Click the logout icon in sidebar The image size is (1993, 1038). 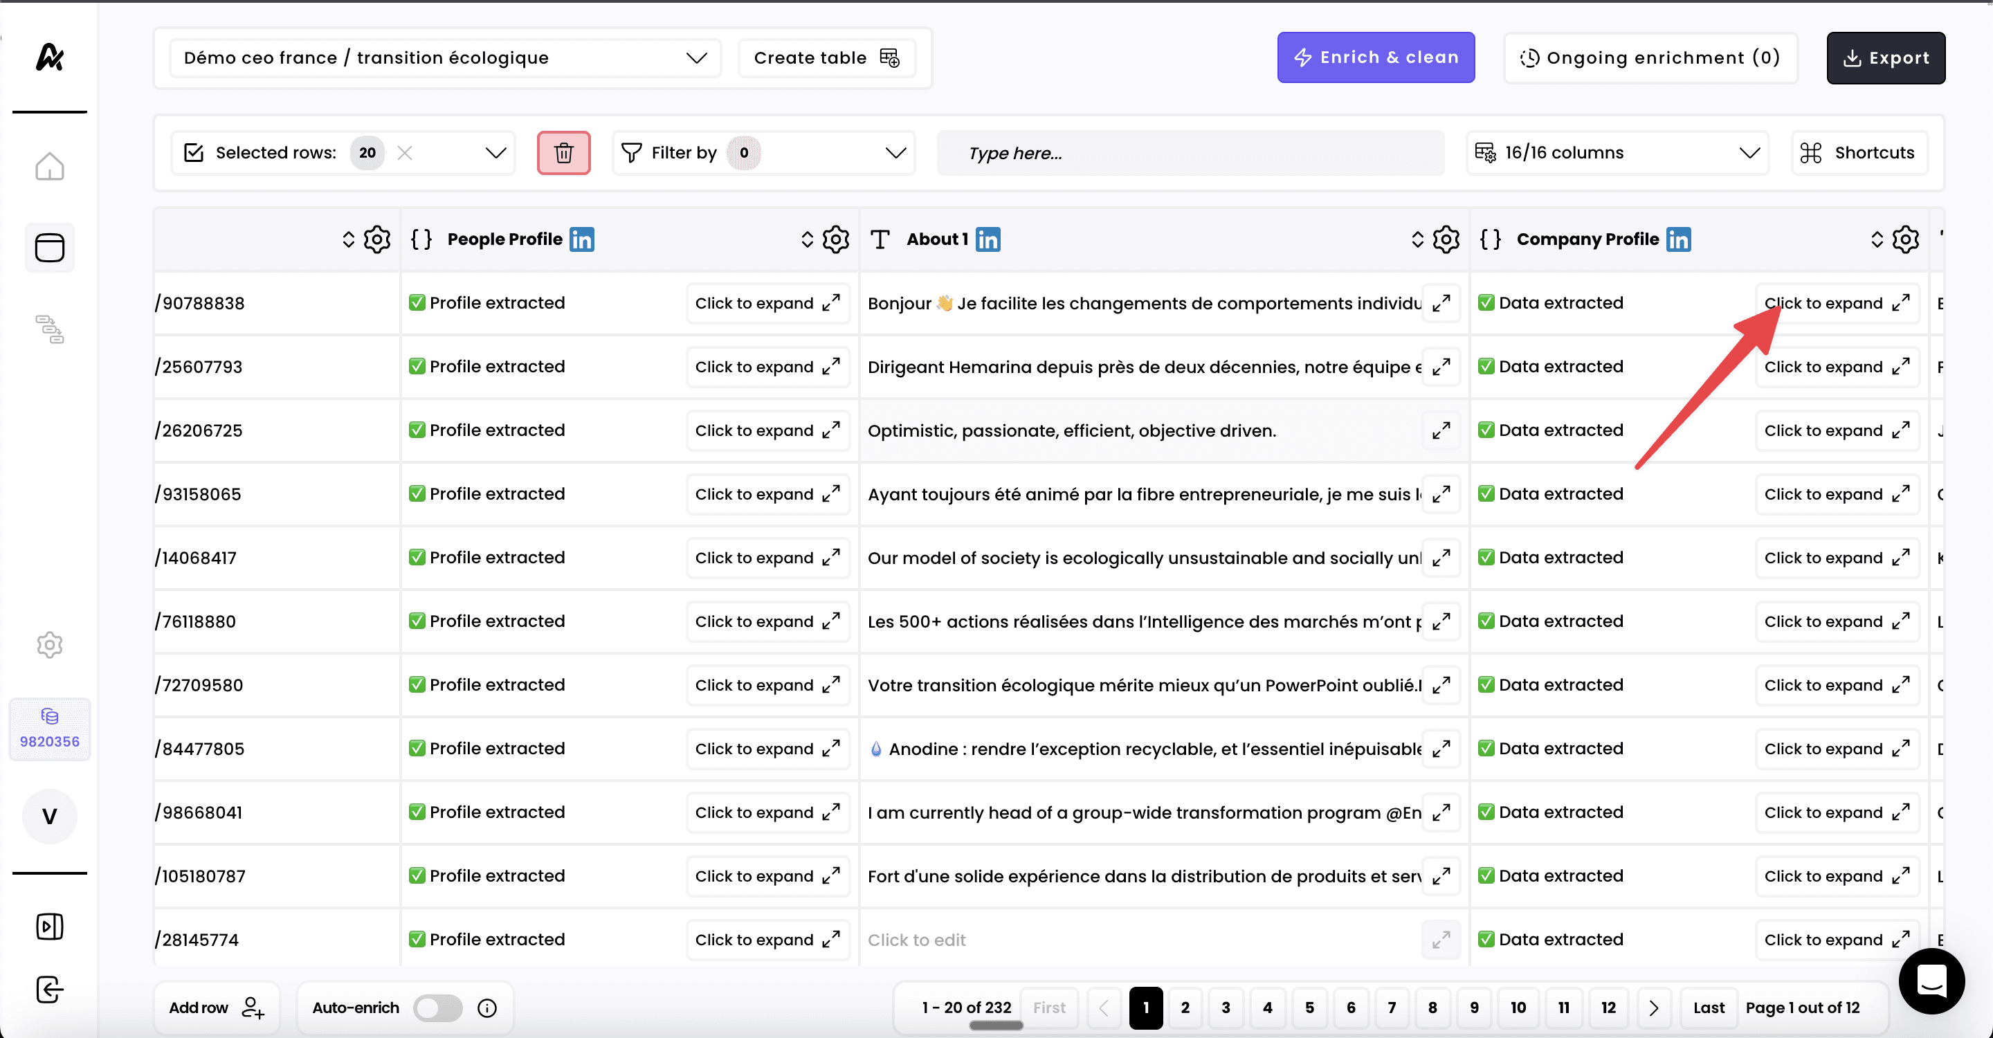pos(50,990)
